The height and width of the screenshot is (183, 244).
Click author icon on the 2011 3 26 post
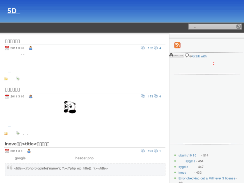pyautogui.click(x=31, y=48)
